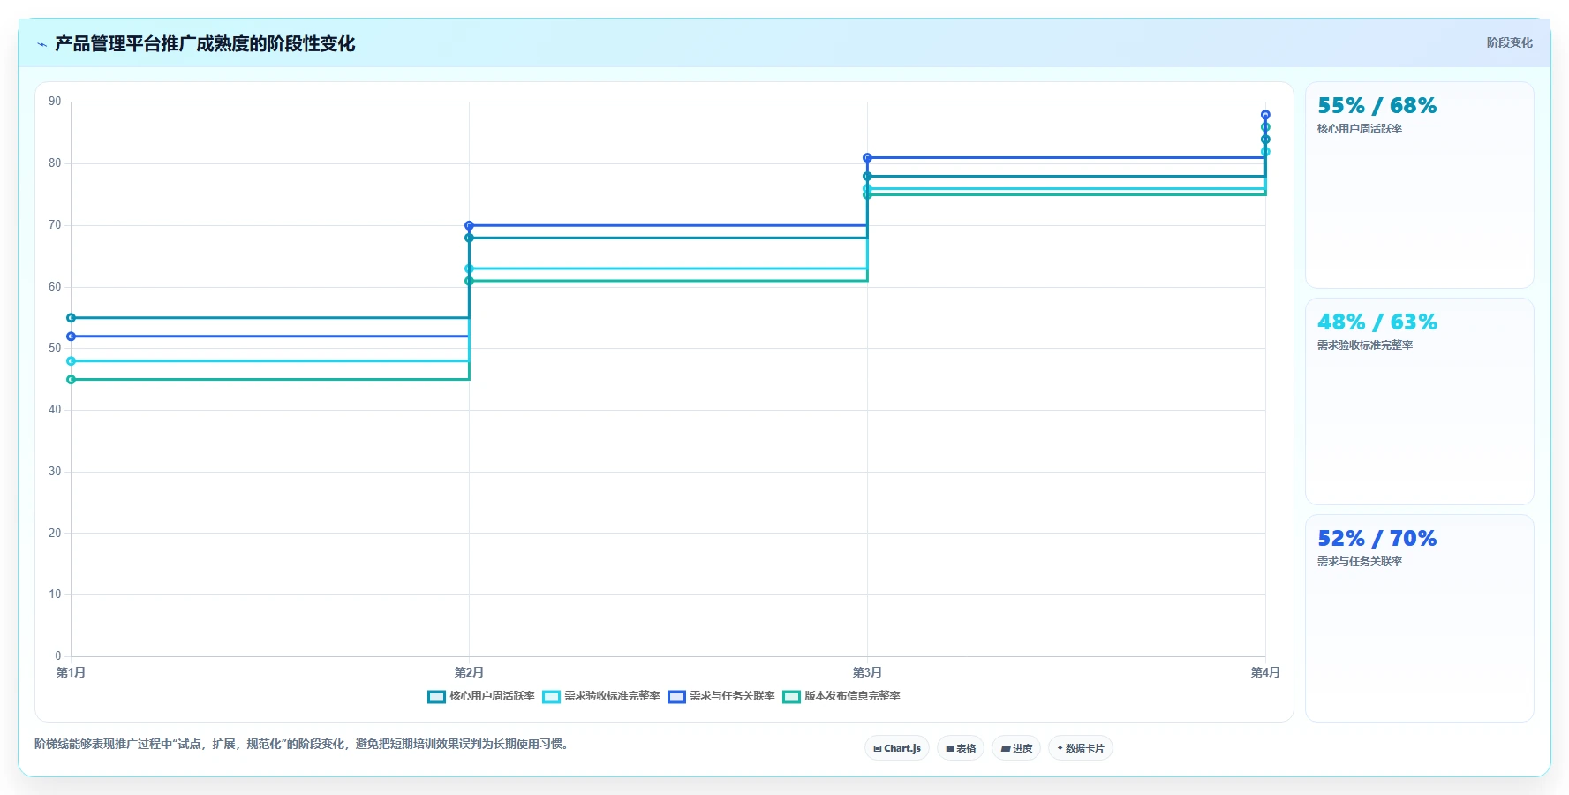Click the 第3月 data point at value 81
This screenshot has width=1569, height=795.
(x=867, y=158)
